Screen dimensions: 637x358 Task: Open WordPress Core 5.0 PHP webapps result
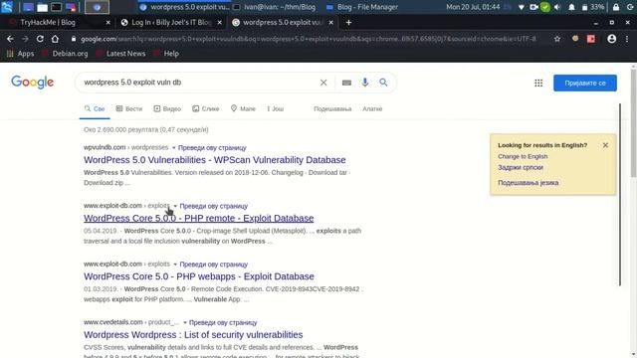(199, 276)
